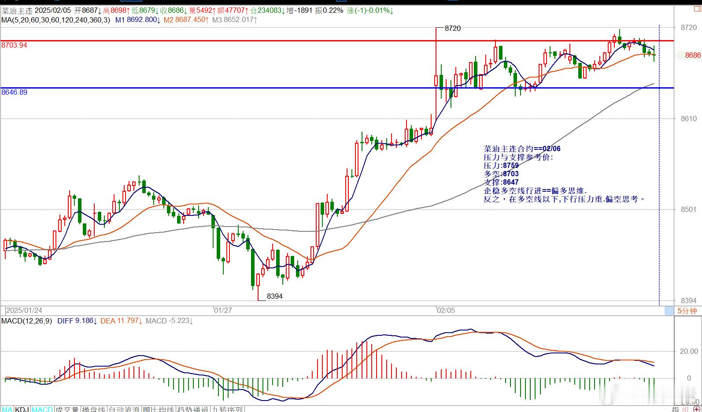Click the blue 8646.89 price line label
Screen dimensions: 702x412
point(14,93)
